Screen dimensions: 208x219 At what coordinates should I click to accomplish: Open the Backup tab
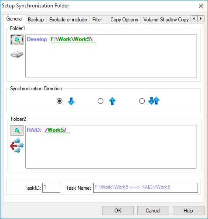pos(36,20)
